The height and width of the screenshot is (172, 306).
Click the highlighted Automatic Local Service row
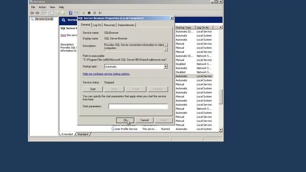pyautogui.click(x=194, y=76)
